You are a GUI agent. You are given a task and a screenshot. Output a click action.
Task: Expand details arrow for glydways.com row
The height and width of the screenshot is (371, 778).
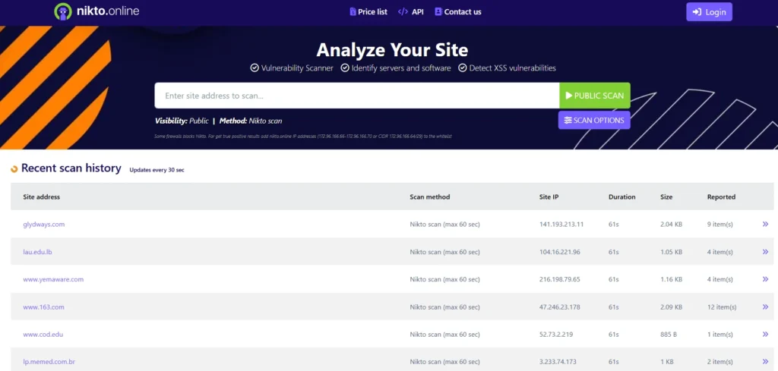pyautogui.click(x=765, y=225)
